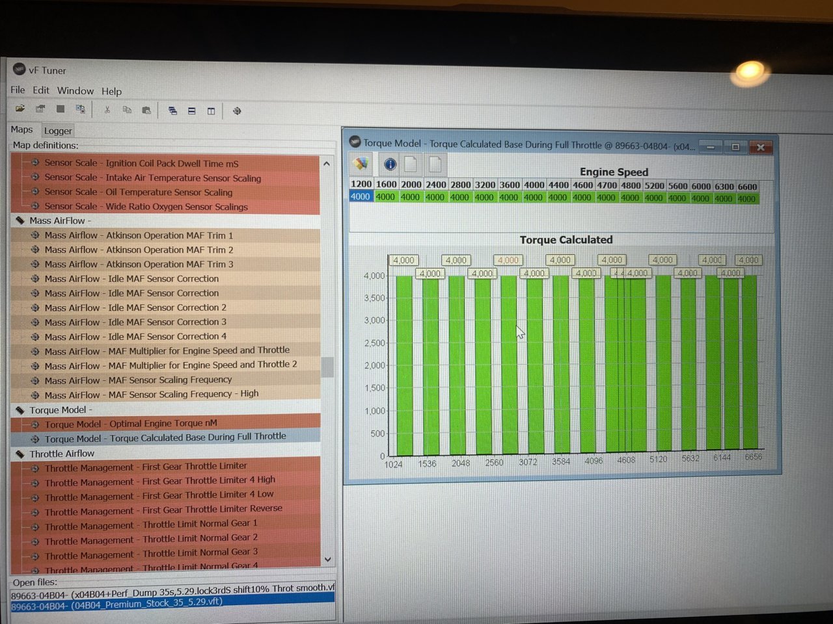Screen dimensions: 833x624
Task: Click the last green bar near 6656 in chart
Action: 749,362
